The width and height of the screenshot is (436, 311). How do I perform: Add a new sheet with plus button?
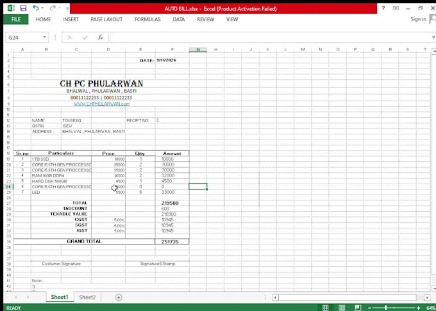[119, 298]
